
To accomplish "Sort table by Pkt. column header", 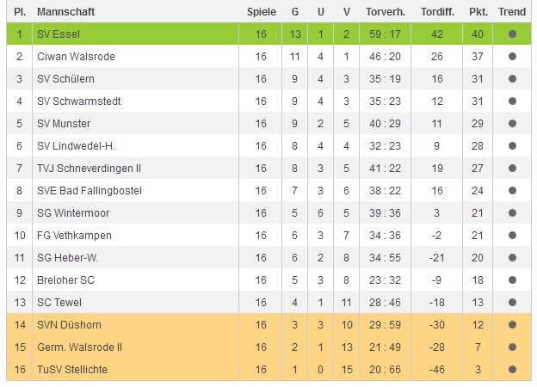I will click(478, 12).
